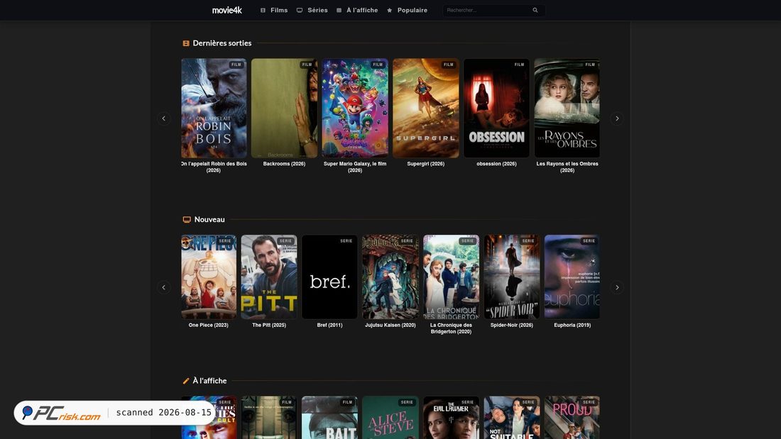Screen dimensions: 781x439
Task: Click the À l'affiche section pencil icon
Action: [186, 381]
